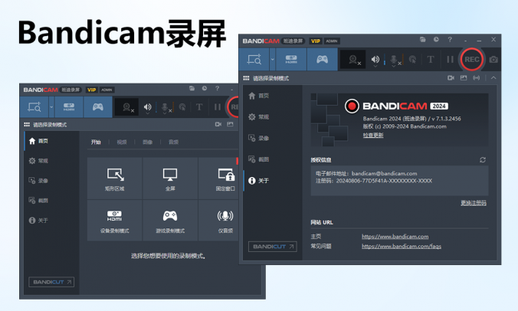Refresh license info icon
This screenshot has height=311, width=518.
pos(483,160)
